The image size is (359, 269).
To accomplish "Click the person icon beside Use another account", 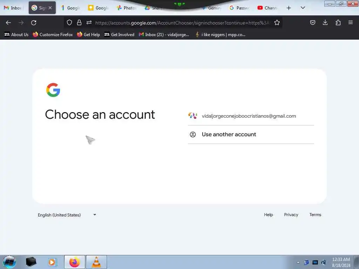I will click(x=193, y=134).
